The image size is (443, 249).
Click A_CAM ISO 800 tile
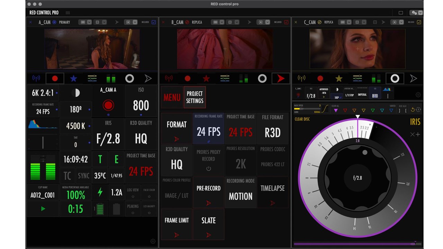pyautogui.click(x=141, y=101)
